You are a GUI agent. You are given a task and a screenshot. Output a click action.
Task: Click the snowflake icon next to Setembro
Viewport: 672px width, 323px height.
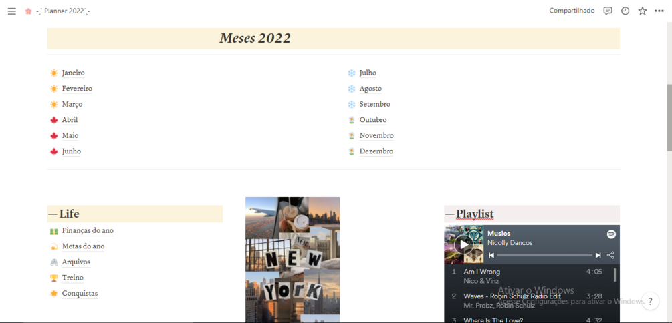pos(352,104)
